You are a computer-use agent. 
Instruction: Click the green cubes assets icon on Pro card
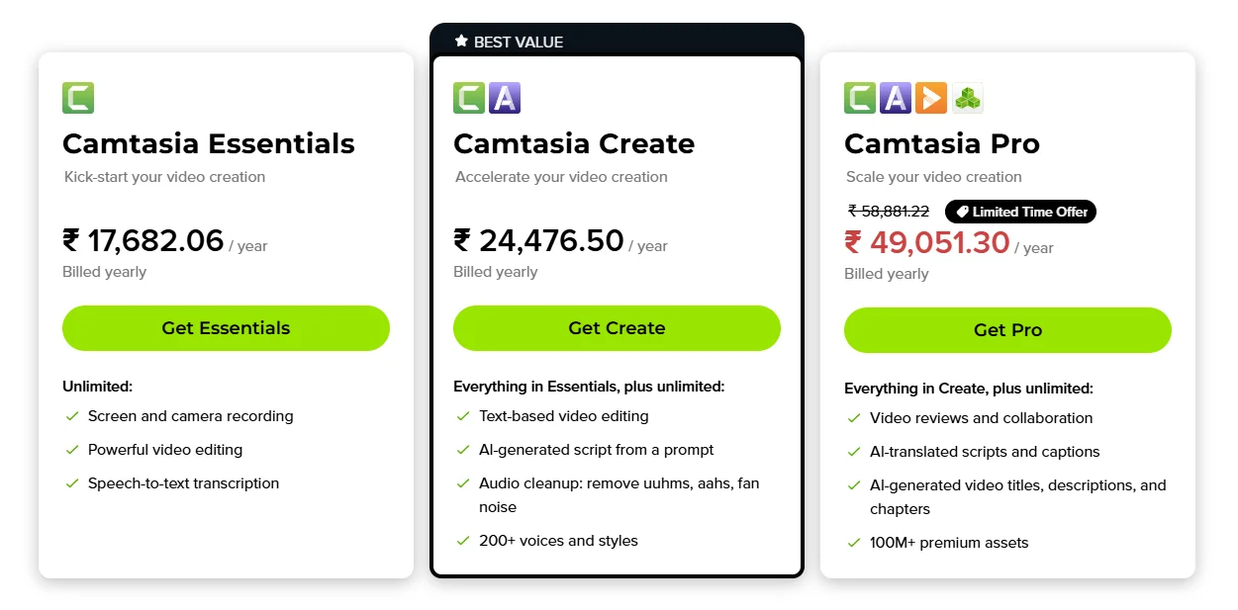[967, 98]
